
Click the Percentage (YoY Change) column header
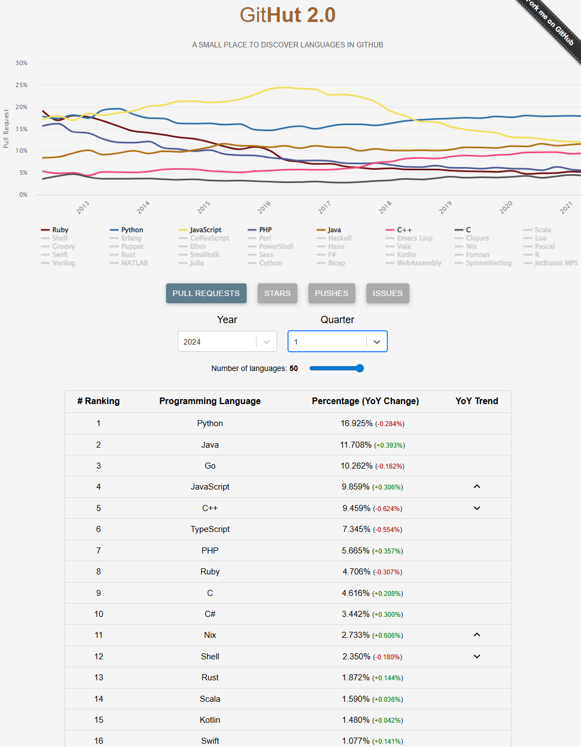(x=365, y=401)
